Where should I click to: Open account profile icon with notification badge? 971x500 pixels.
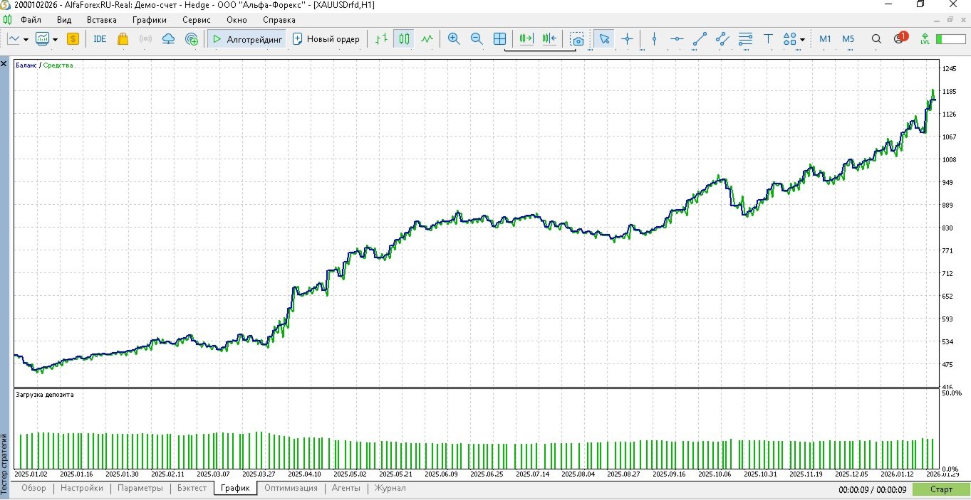(x=900, y=38)
